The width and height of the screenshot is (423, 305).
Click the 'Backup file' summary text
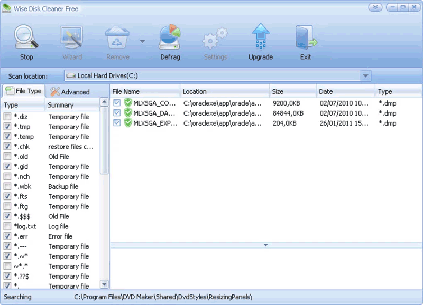click(63, 187)
